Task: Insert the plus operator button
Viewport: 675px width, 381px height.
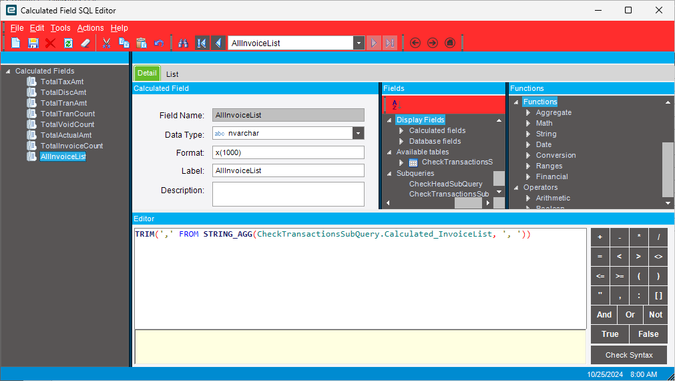Action: (x=600, y=237)
